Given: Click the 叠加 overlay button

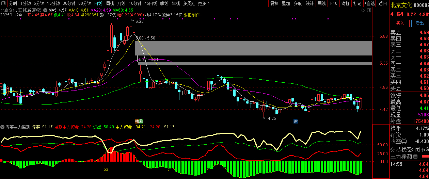Looking at the screenshot, I should coord(286,3).
